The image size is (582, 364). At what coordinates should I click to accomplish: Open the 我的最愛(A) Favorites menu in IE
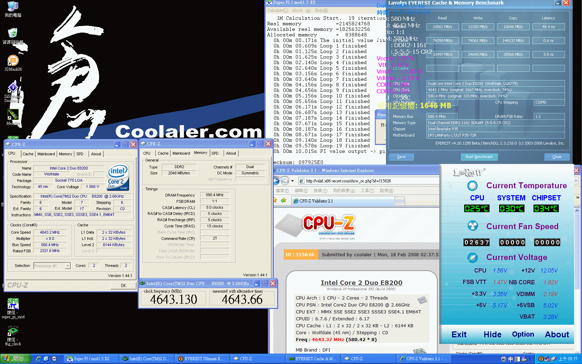tap(344, 191)
